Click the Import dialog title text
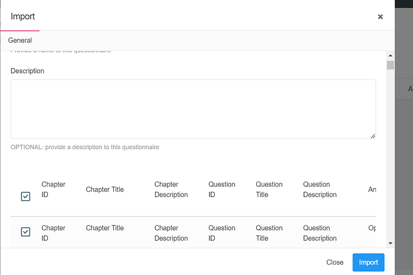Viewport: 413px width, 275px height. 23,16
